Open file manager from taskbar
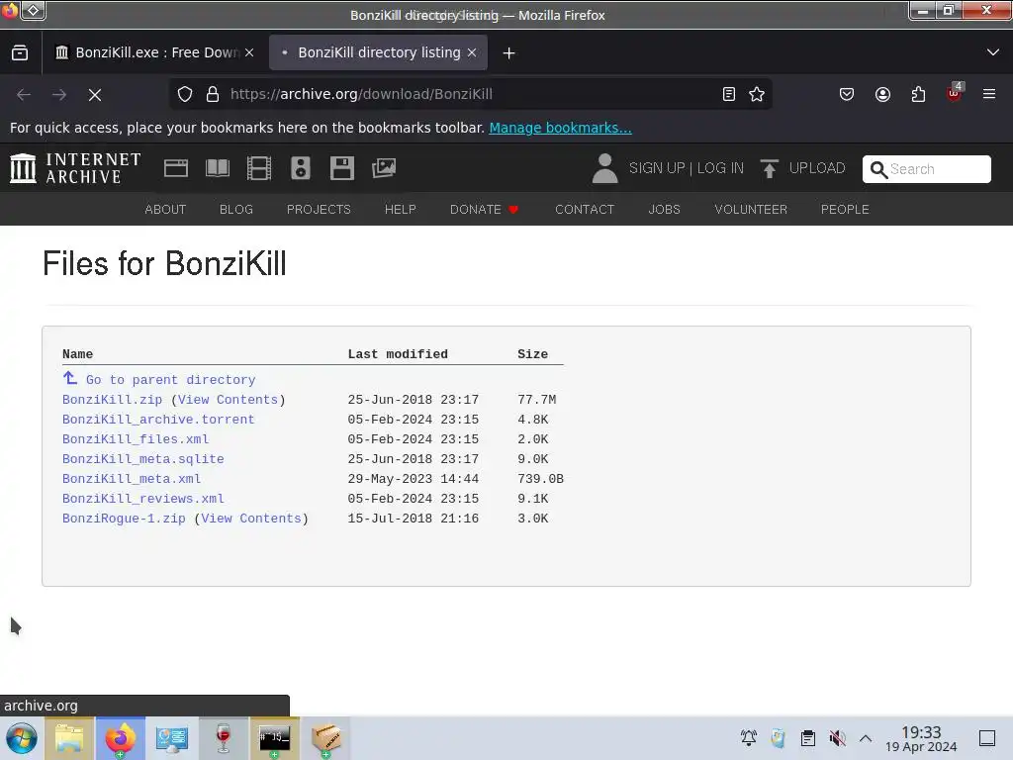This screenshot has height=760, width=1013. point(69,738)
